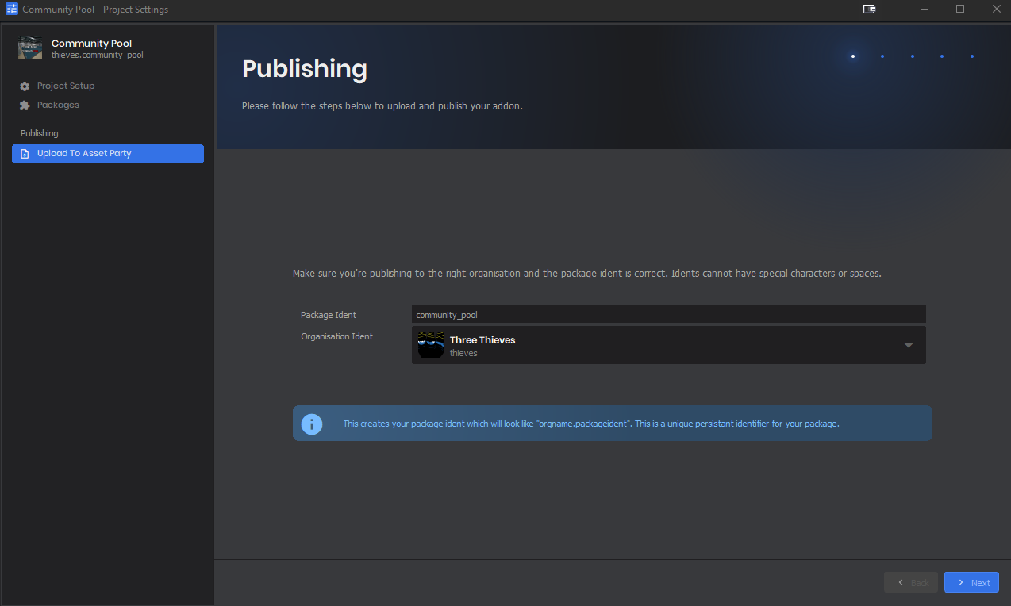Click the picture-in-picture icon in title bar

coord(869,10)
